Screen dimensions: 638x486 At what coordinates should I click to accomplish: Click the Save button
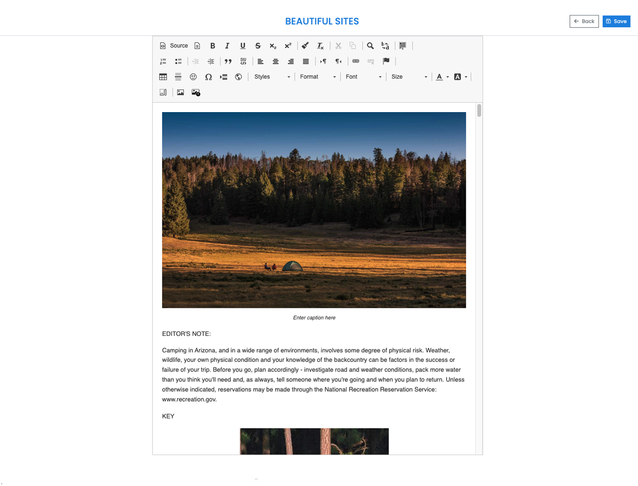[616, 22]
